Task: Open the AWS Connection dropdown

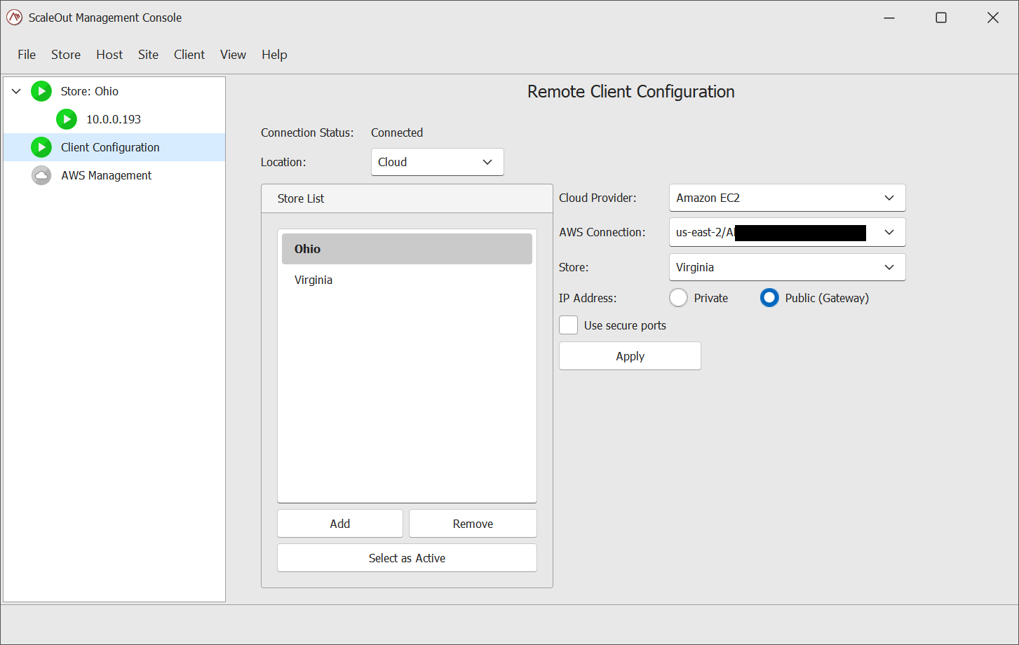Action: [787, 232]
